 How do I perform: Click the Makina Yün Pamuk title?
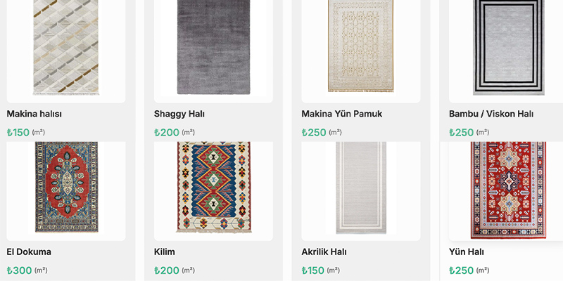[342, 114]
